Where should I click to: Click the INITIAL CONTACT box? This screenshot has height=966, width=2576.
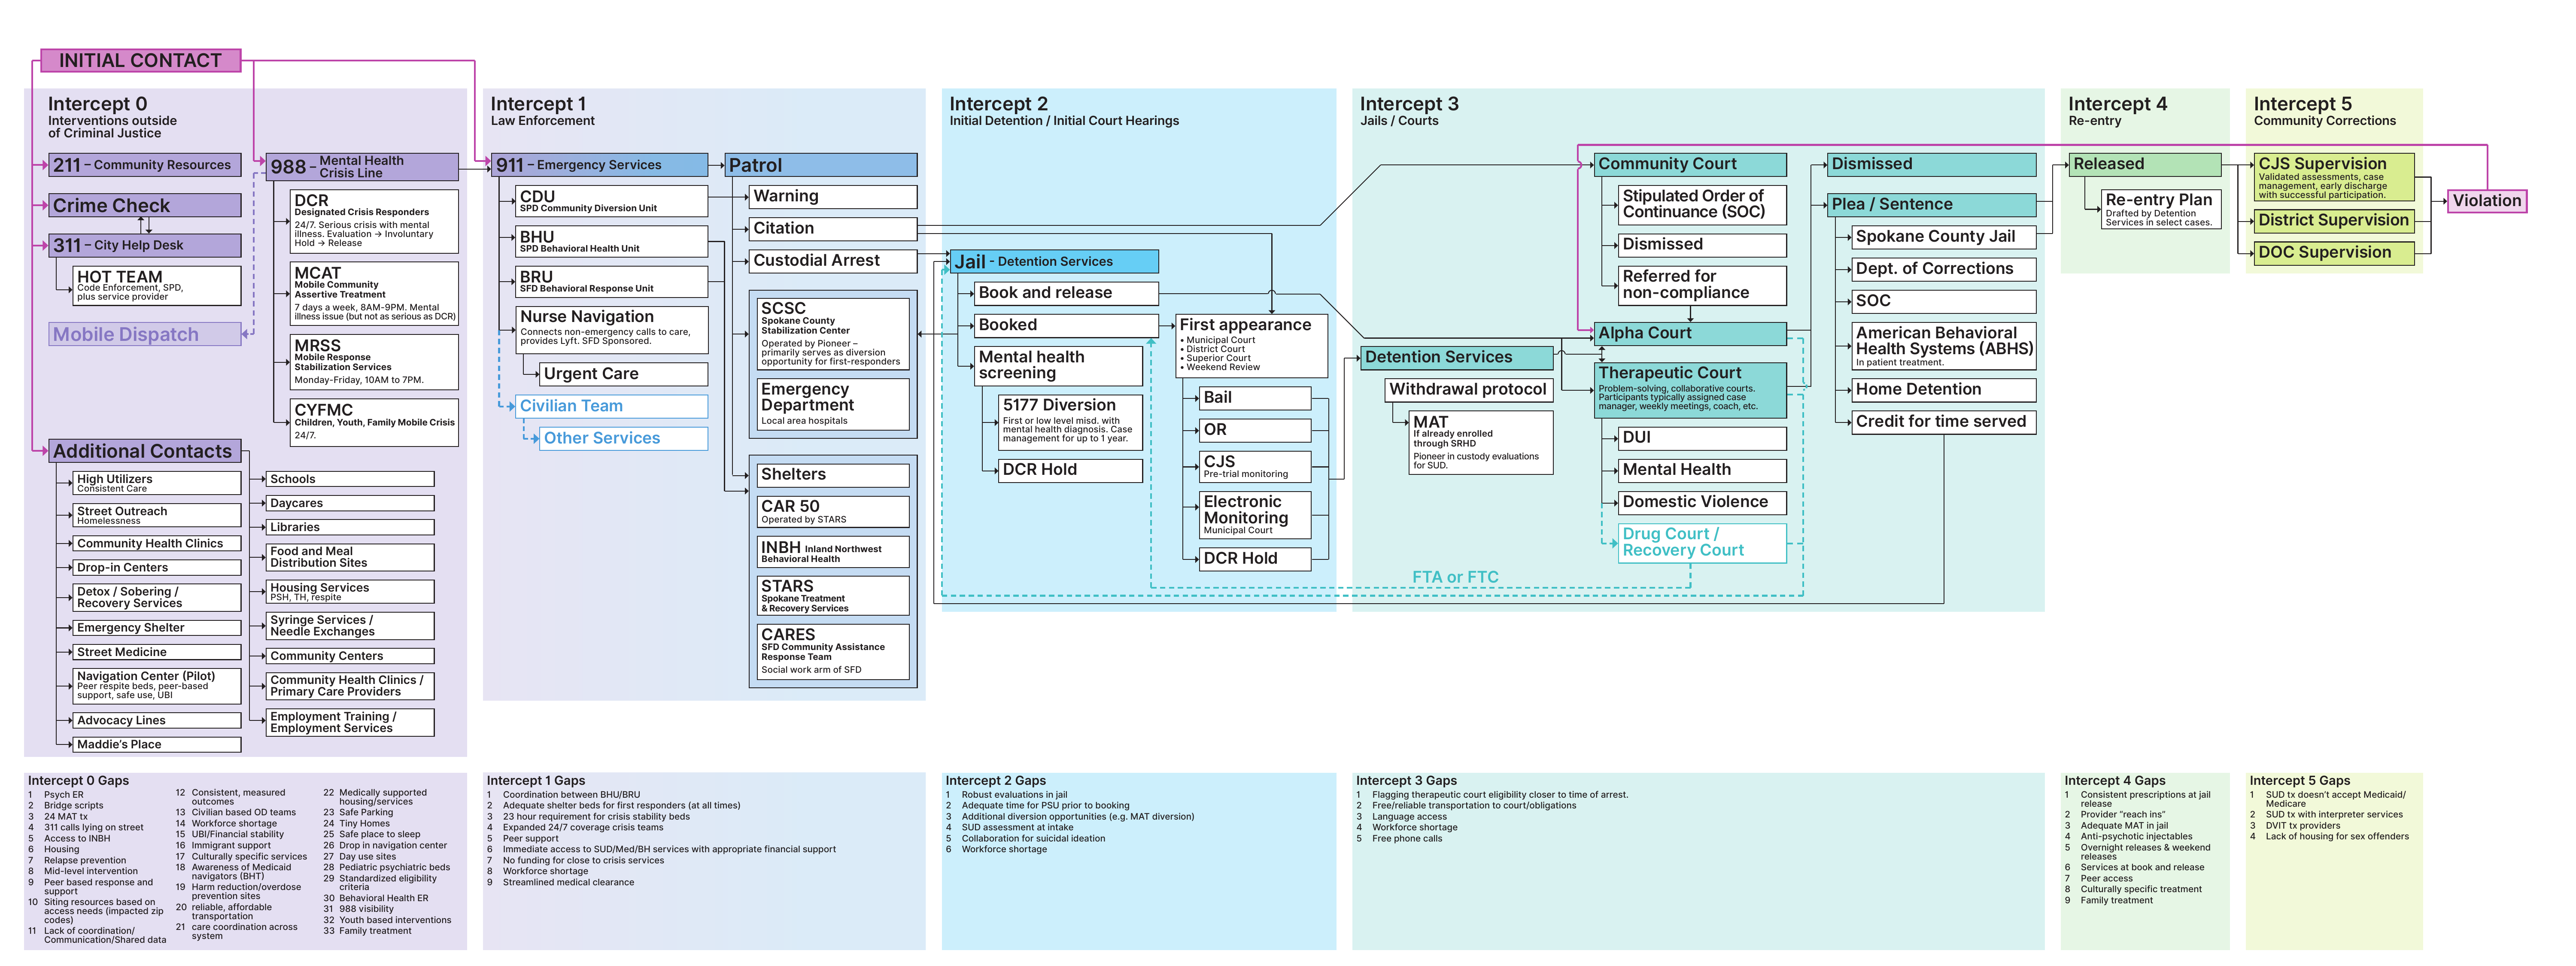[x=141, y=60]
